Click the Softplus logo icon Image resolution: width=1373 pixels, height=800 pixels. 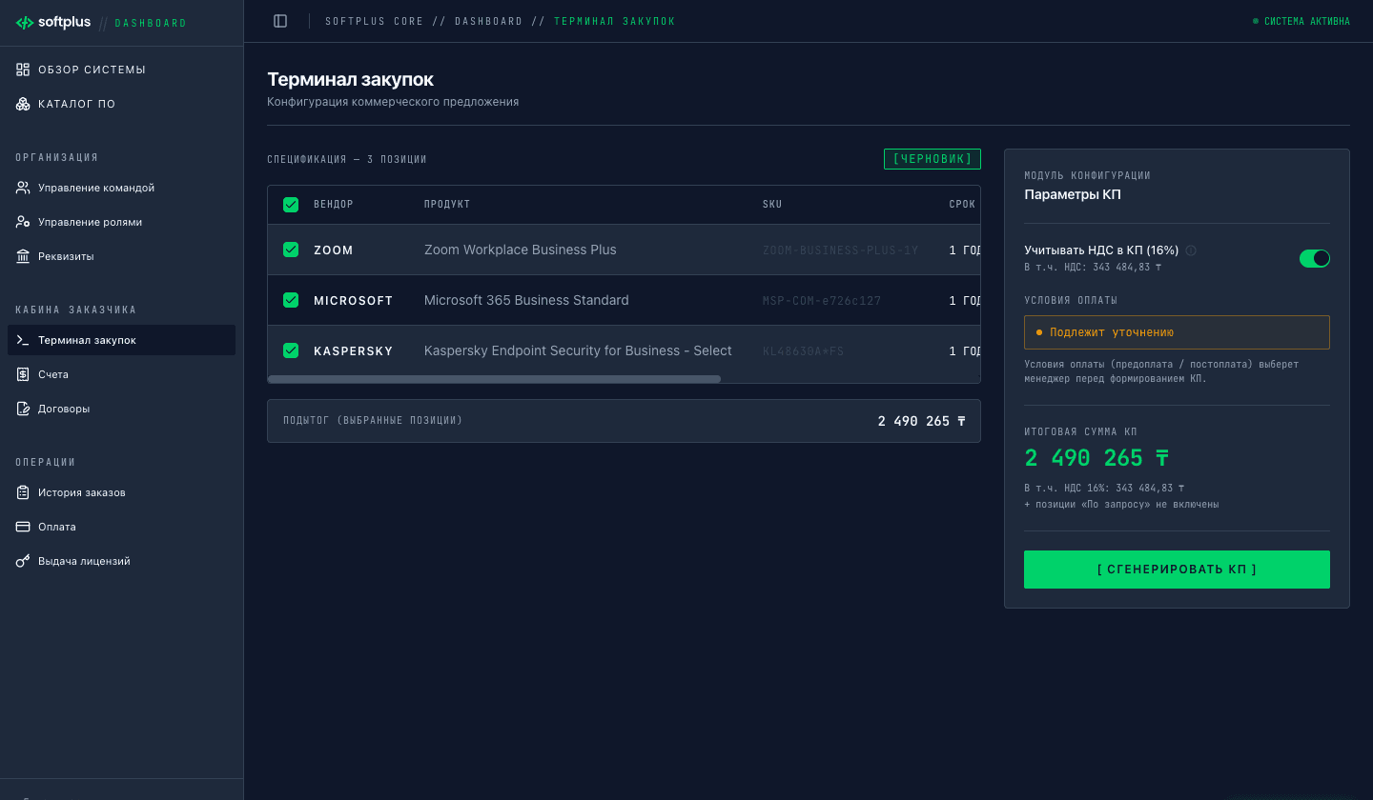(x=25, y=22)
